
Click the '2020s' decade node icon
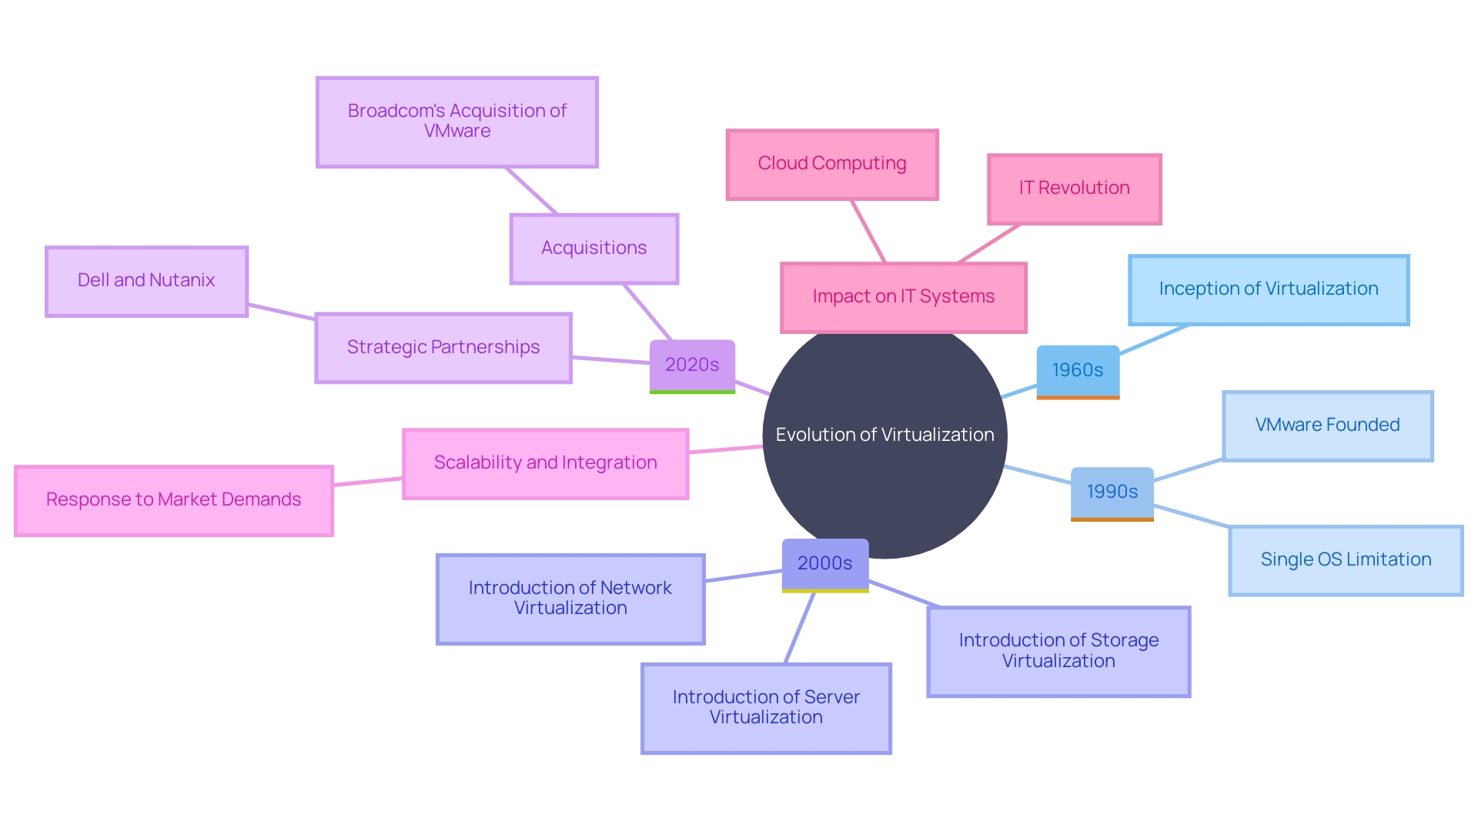pos(692,365)
